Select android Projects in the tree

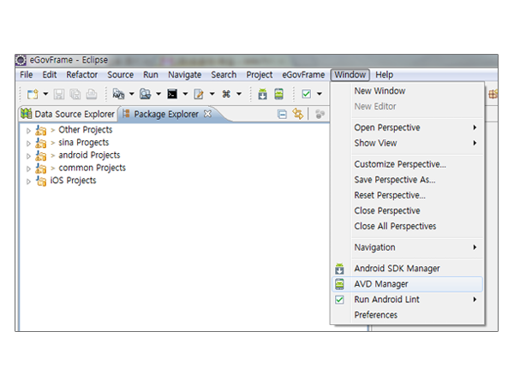click(x=89, y=155)
